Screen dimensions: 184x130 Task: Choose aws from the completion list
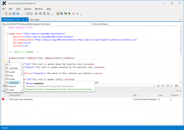click(x=13, y=75)
